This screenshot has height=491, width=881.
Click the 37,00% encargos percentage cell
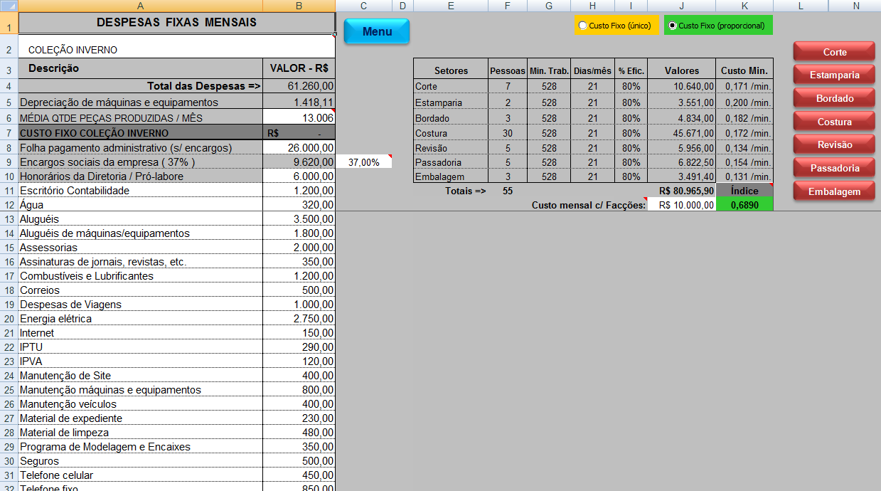pos(363,162)
